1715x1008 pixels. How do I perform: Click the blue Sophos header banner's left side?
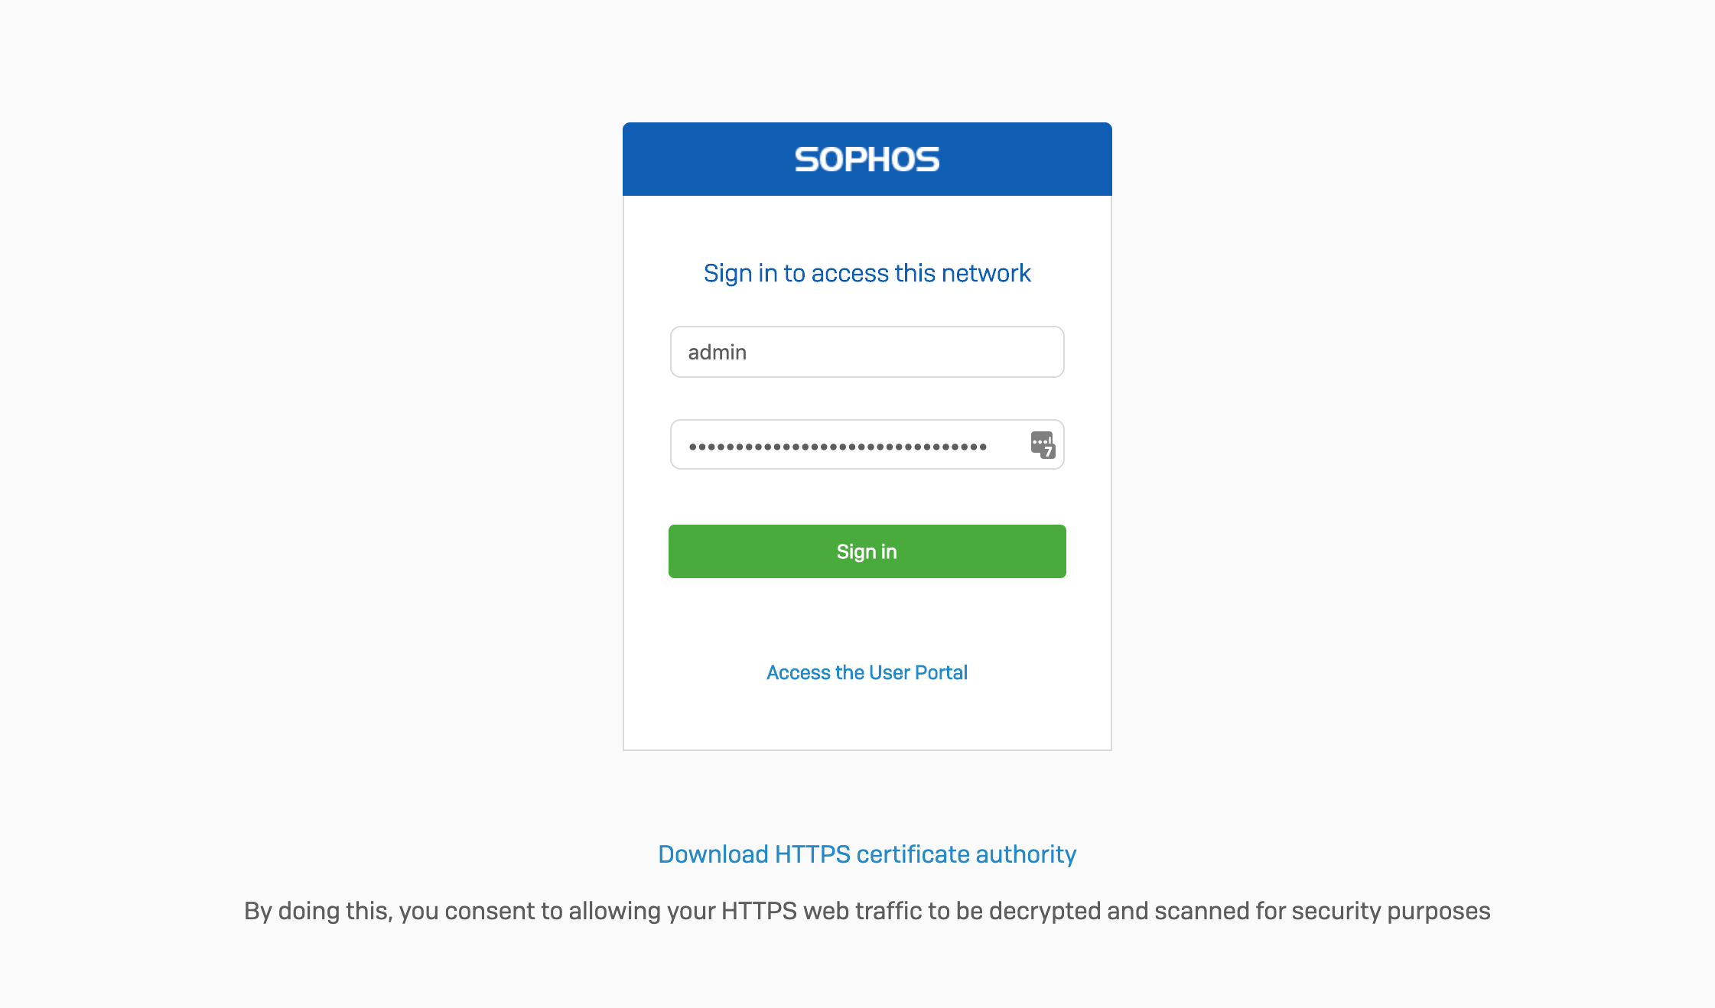coord(688,159)
